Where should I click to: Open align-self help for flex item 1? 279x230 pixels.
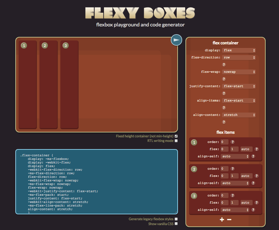pyautogui.click(x=253, y=156)
